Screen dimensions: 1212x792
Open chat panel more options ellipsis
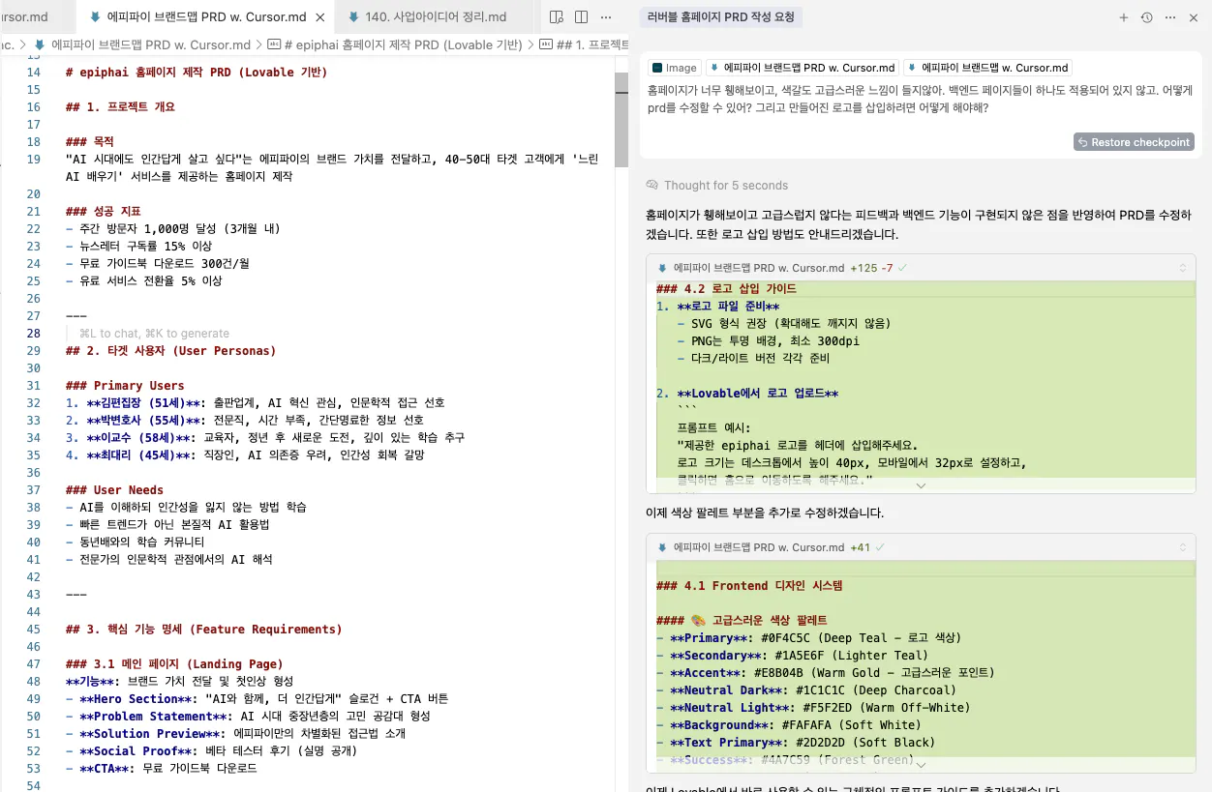tap(1170, 17)
